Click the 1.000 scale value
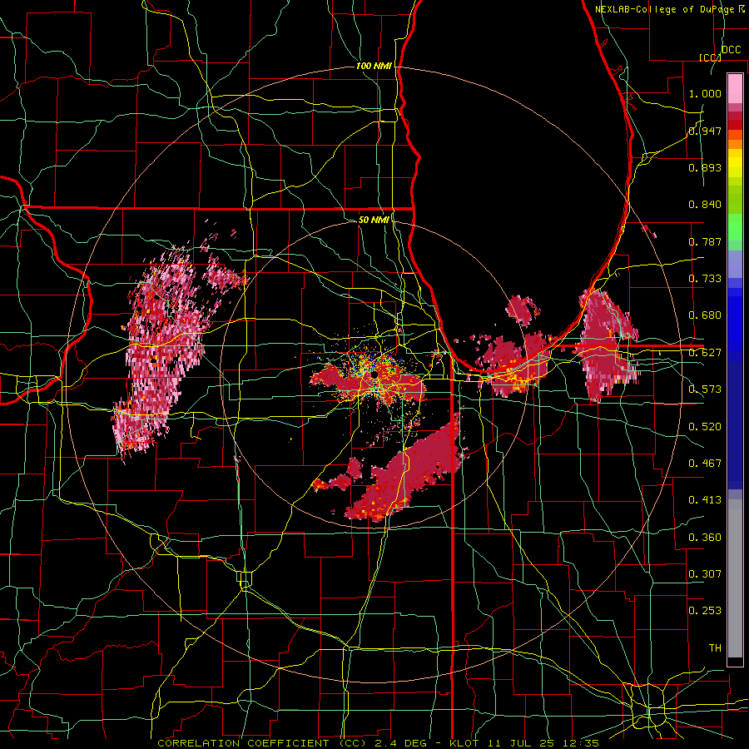 [705, 93]
